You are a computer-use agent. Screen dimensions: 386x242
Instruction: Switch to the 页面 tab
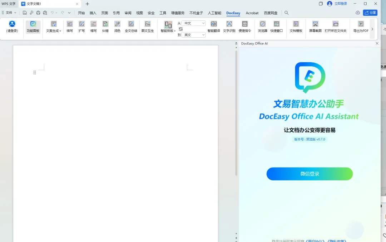(105, 13)
